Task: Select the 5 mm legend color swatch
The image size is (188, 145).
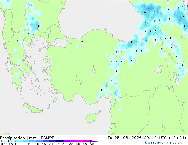Action: pyautogui.click(x=33, y=141)
